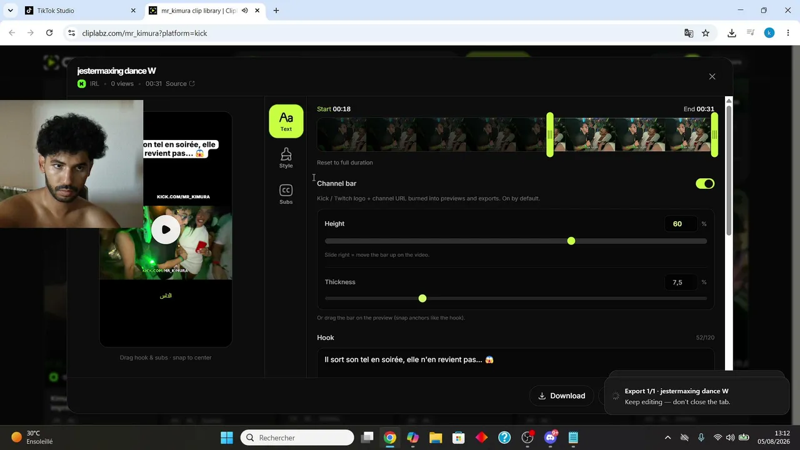Open the browser downloads icon
800x450 pixels.
point(732,33)
